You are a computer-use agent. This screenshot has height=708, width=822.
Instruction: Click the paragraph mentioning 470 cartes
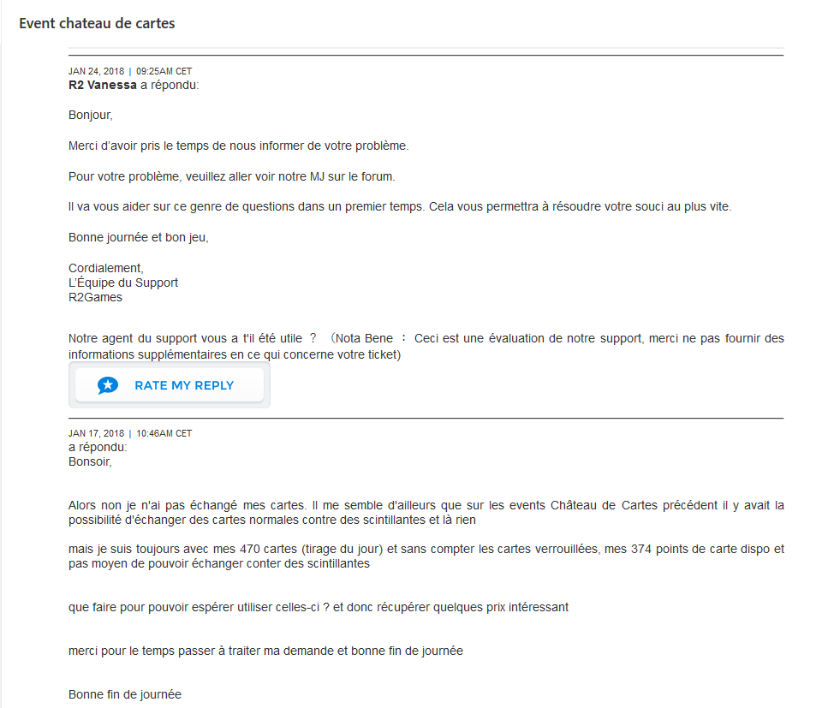(426, 556)
